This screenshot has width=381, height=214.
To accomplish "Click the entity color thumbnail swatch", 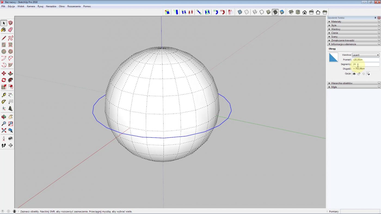I will click(x=334, y=57).
